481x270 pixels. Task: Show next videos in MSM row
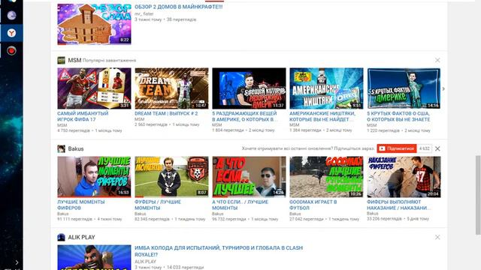click(x=443, y=88)
